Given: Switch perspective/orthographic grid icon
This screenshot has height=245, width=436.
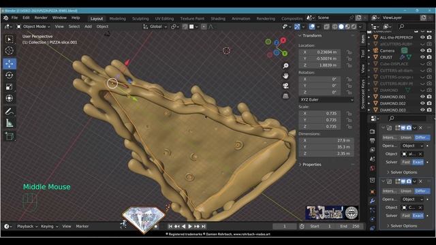Looking at the screenshot, I should pyautogui.click(x=285, y=96).
